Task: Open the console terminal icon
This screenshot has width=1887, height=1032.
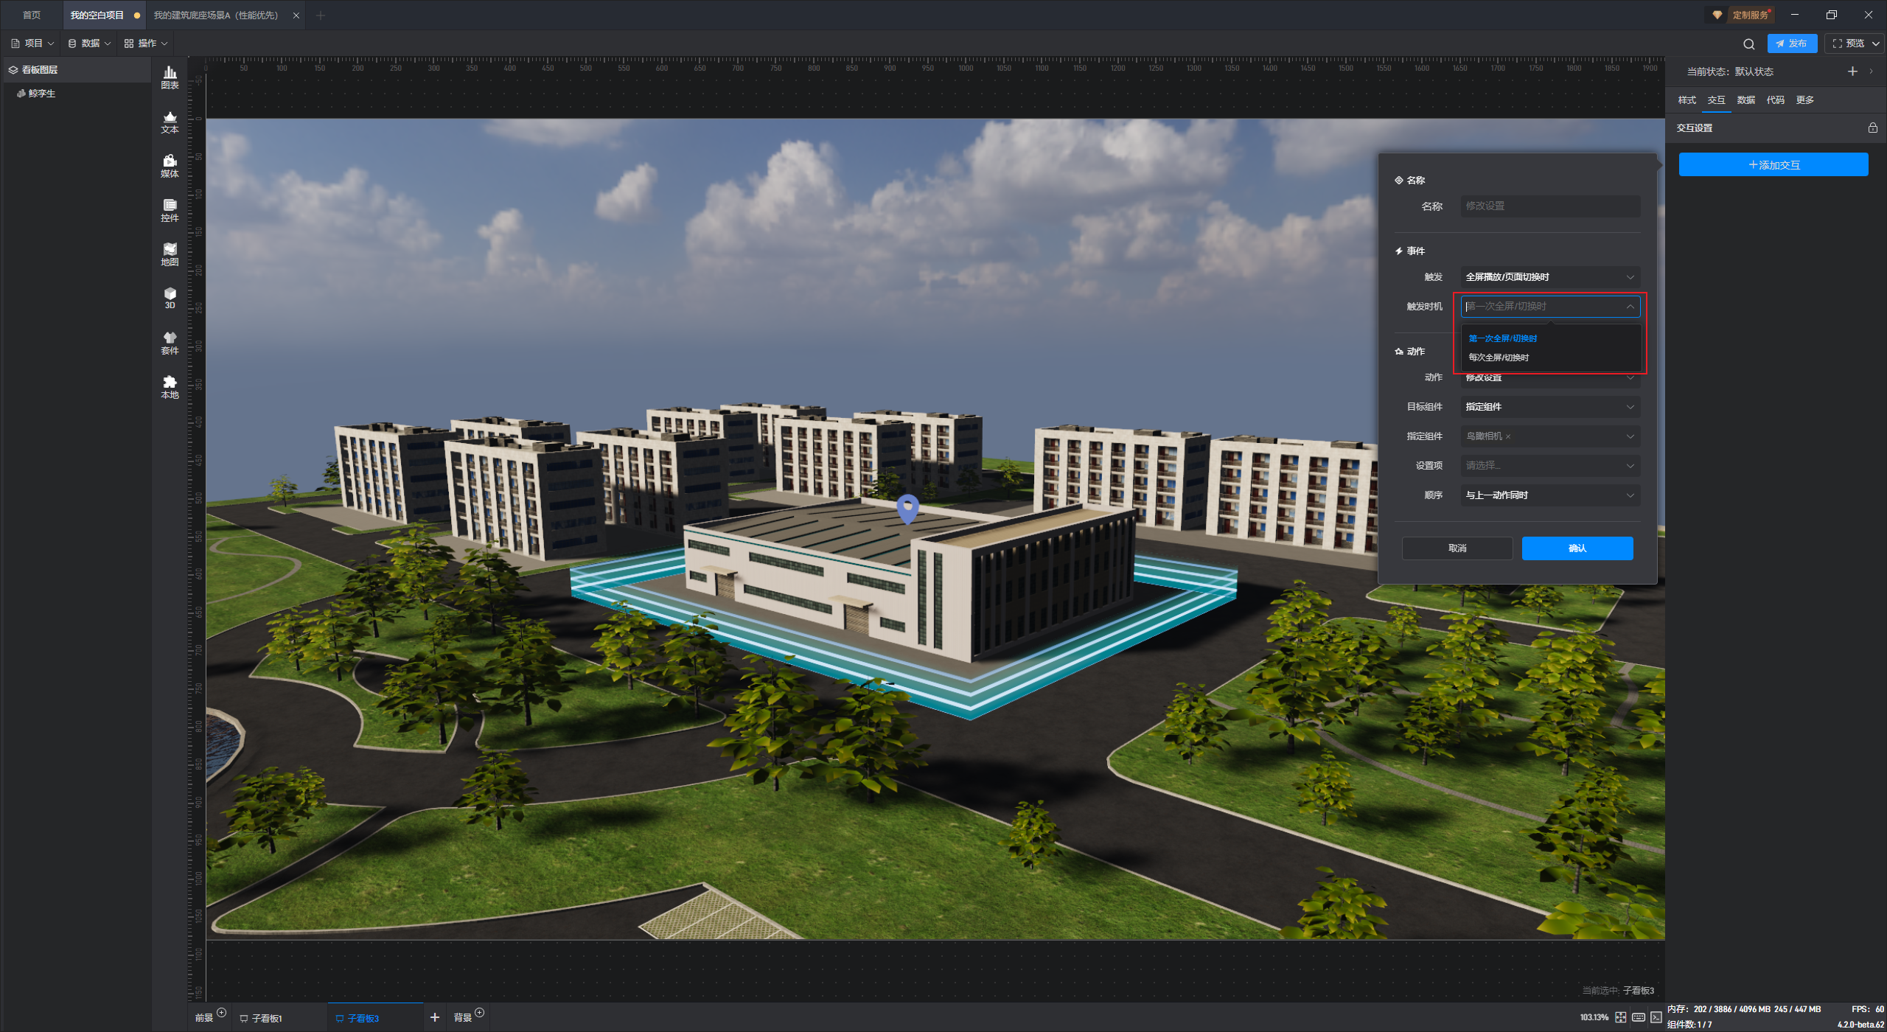Action: pyautogui.click(x=1656, y=1017)
